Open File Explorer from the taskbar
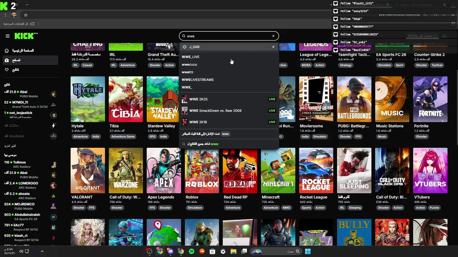Image resolution: width=458 pixels, height=257 pixels. pyautogui.click(x=233, y=251)
